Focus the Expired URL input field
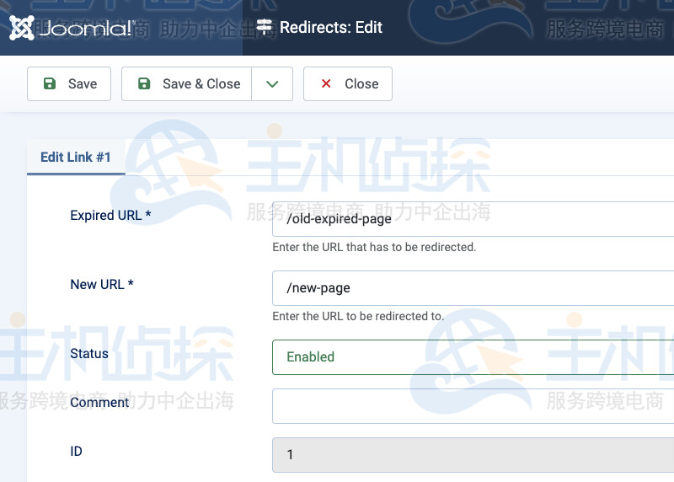 [x=473, y=219]
